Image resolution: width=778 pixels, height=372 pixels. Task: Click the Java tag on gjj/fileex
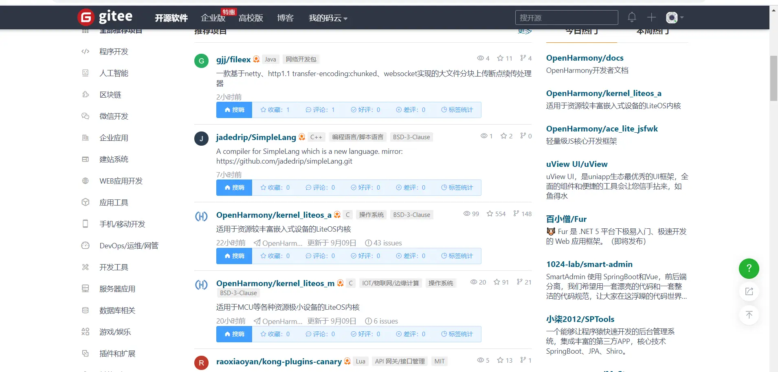click(x=270, y=59)
